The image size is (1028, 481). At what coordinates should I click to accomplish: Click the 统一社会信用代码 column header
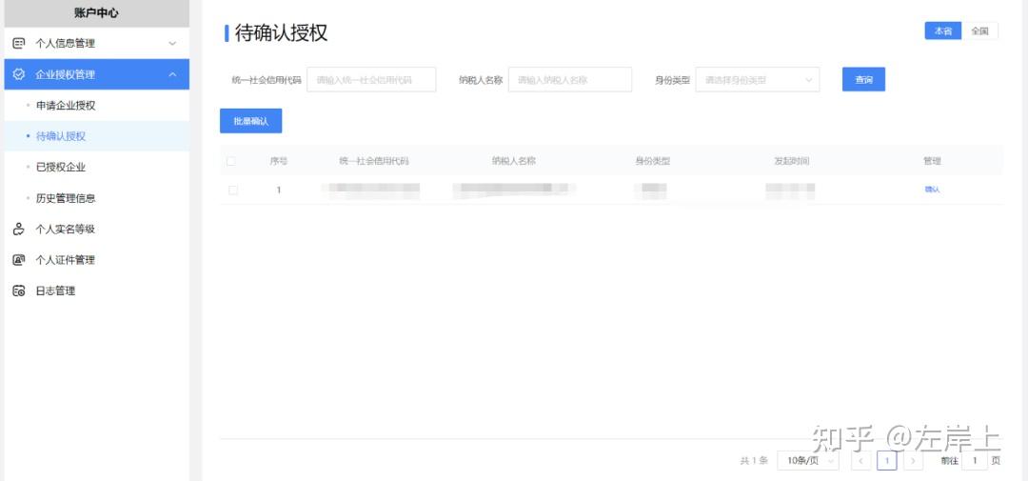tap(374, 161)
